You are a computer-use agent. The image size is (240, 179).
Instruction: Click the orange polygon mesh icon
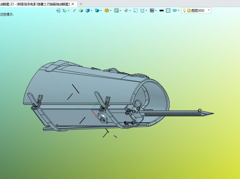[x=107, y=10]
